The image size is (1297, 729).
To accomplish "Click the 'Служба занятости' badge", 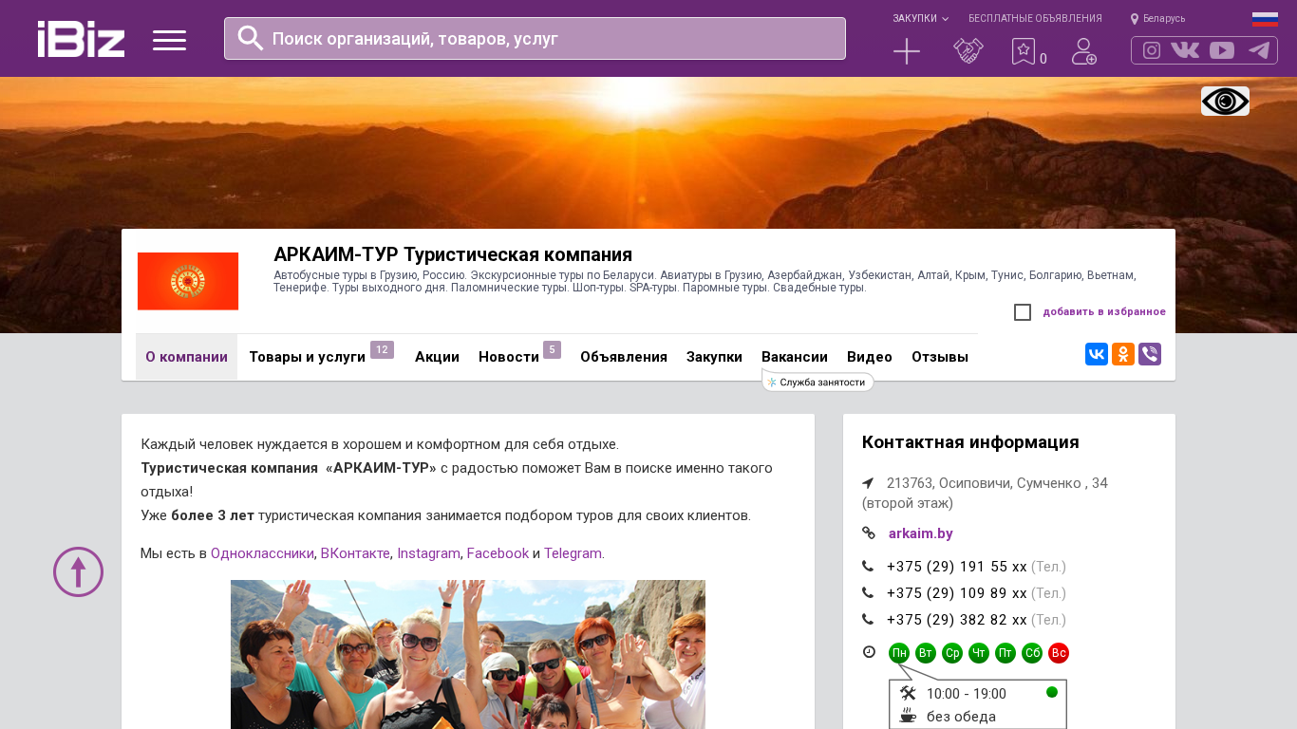I will [x=818, y=382].
